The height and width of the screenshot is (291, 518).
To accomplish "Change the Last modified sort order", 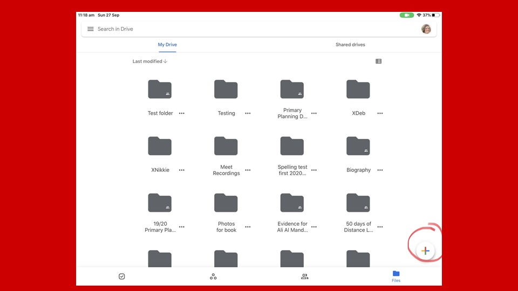I will pyautogui.click(x=150, y=61).
